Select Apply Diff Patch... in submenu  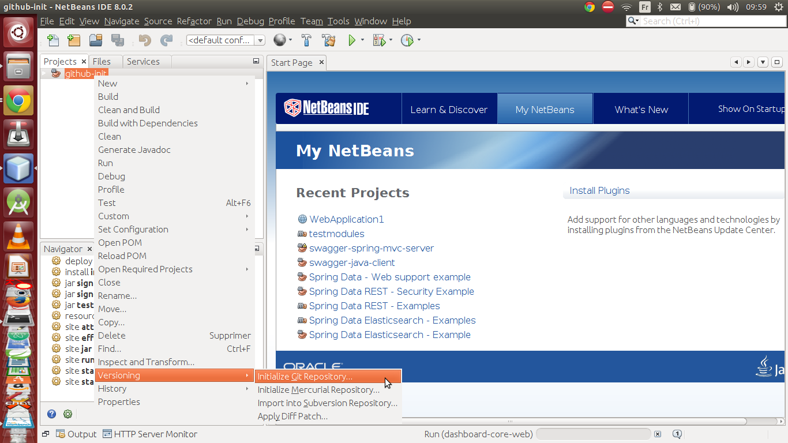coord(328,416)
